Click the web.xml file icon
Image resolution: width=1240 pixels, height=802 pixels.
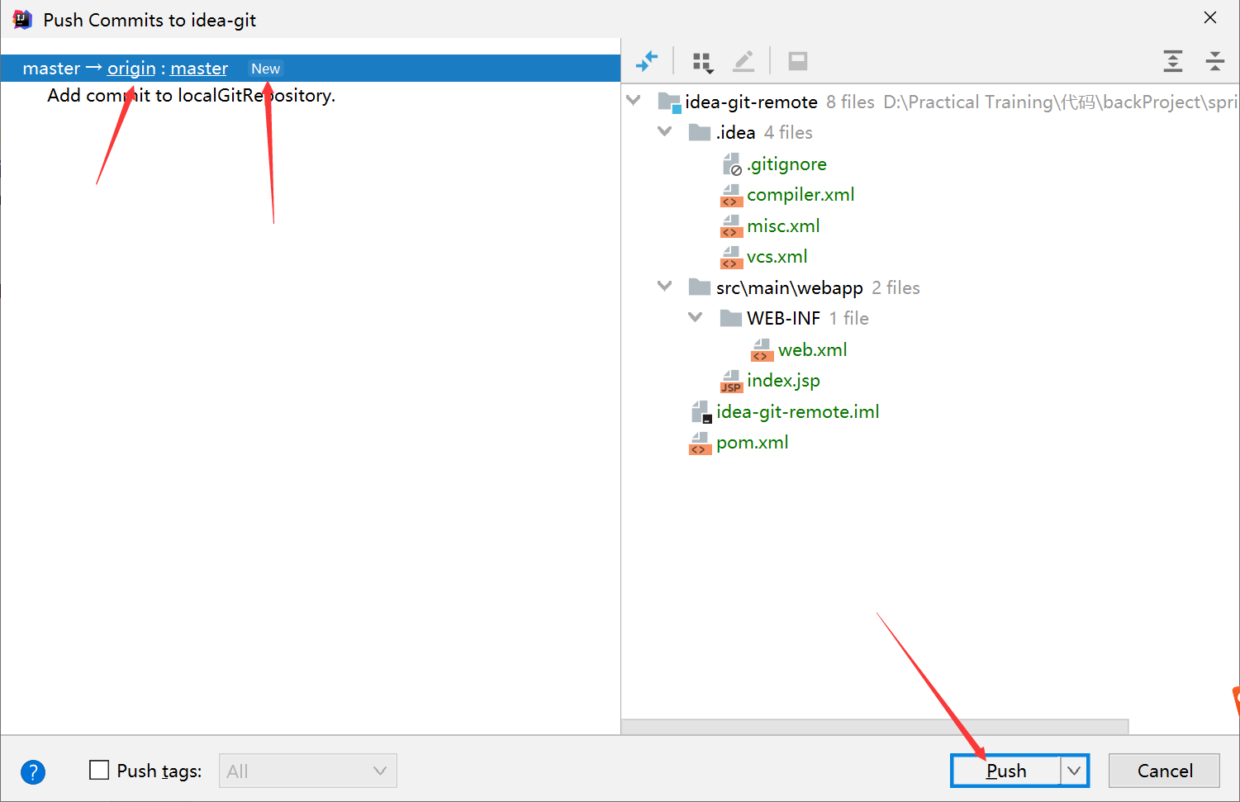(762, 350)
